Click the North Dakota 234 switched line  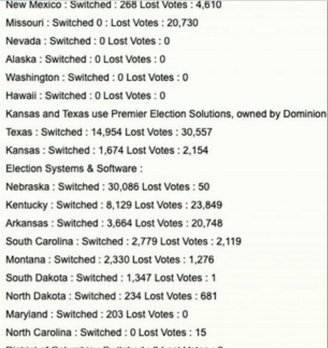[111, 296]
